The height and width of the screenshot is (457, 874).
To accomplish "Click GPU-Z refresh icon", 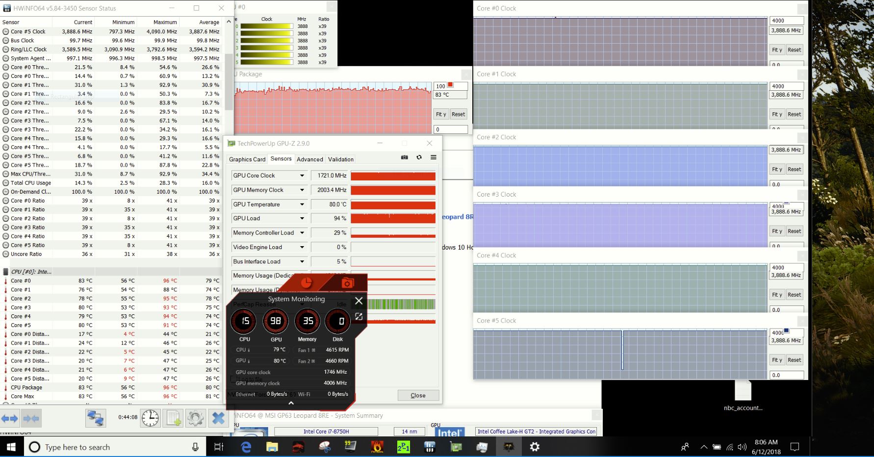I will (x=419, y=157).
